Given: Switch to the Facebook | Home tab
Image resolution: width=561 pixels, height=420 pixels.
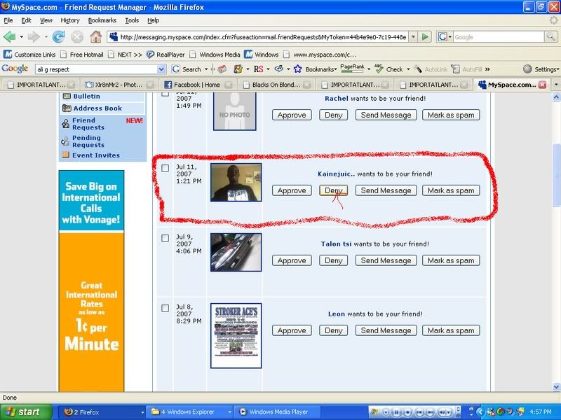Looking at the screenshot, I should click(x=198, y=85).
